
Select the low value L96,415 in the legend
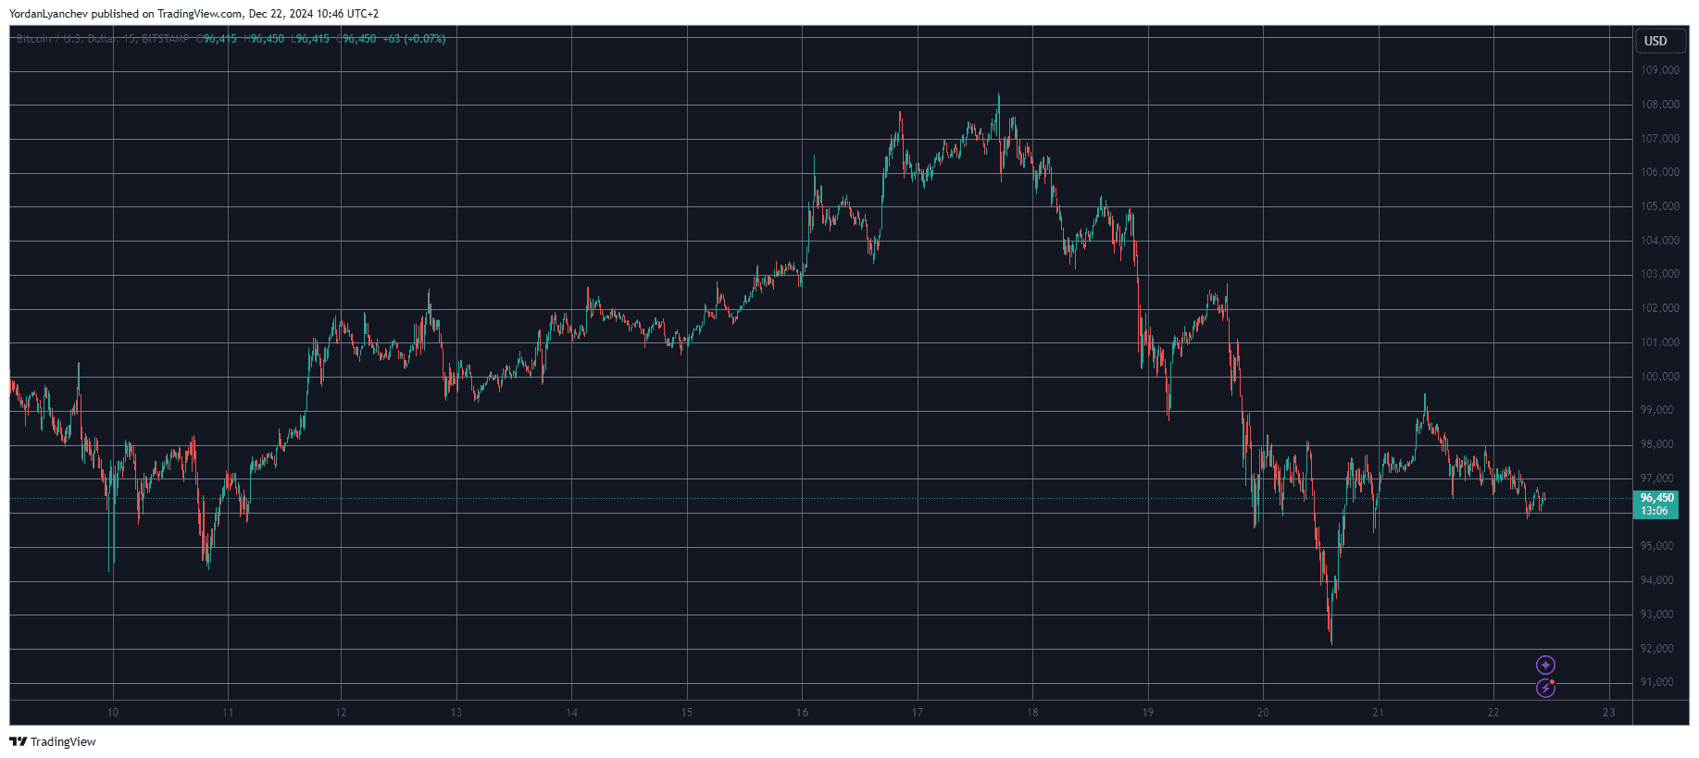point(310,39)
